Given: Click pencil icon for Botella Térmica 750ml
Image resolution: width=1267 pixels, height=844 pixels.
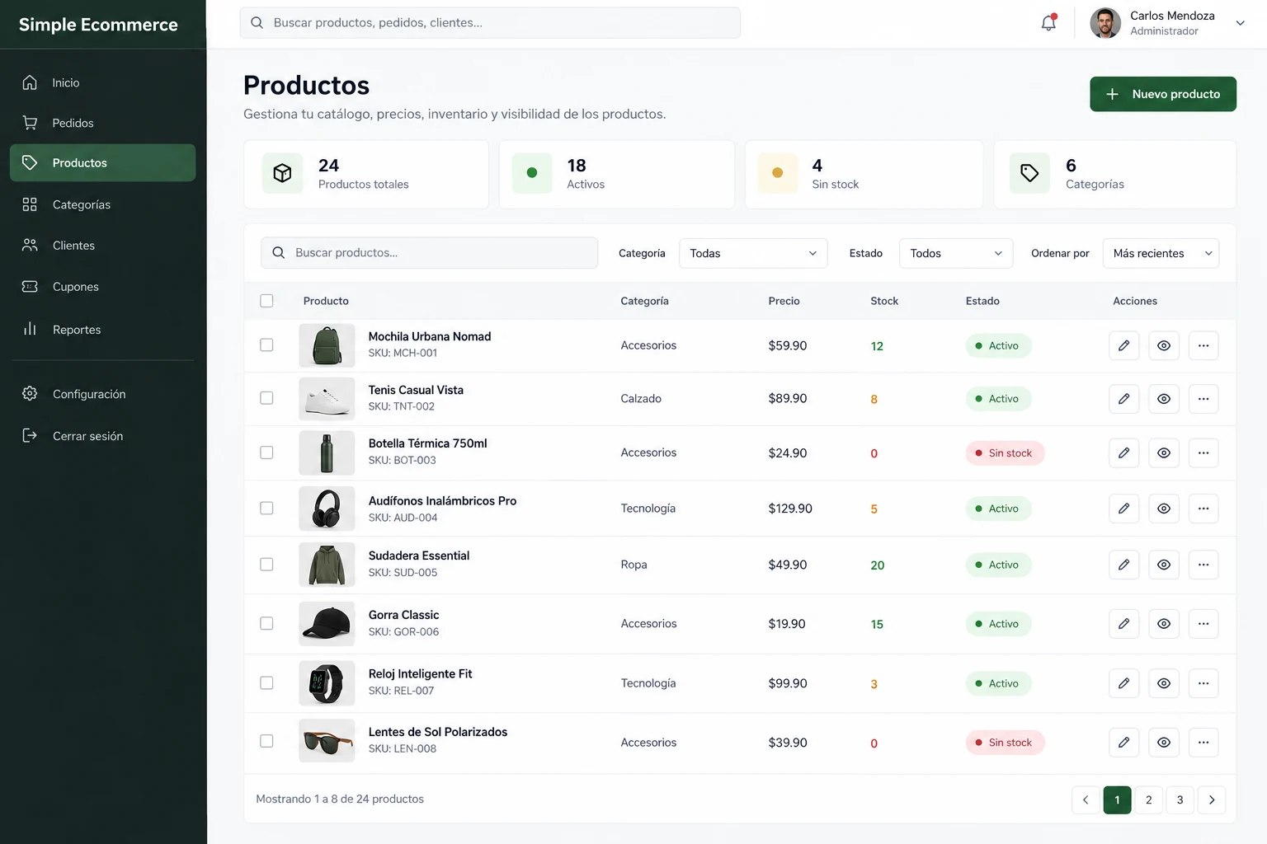Looking at the screenshot, I should coord(1123,452).
